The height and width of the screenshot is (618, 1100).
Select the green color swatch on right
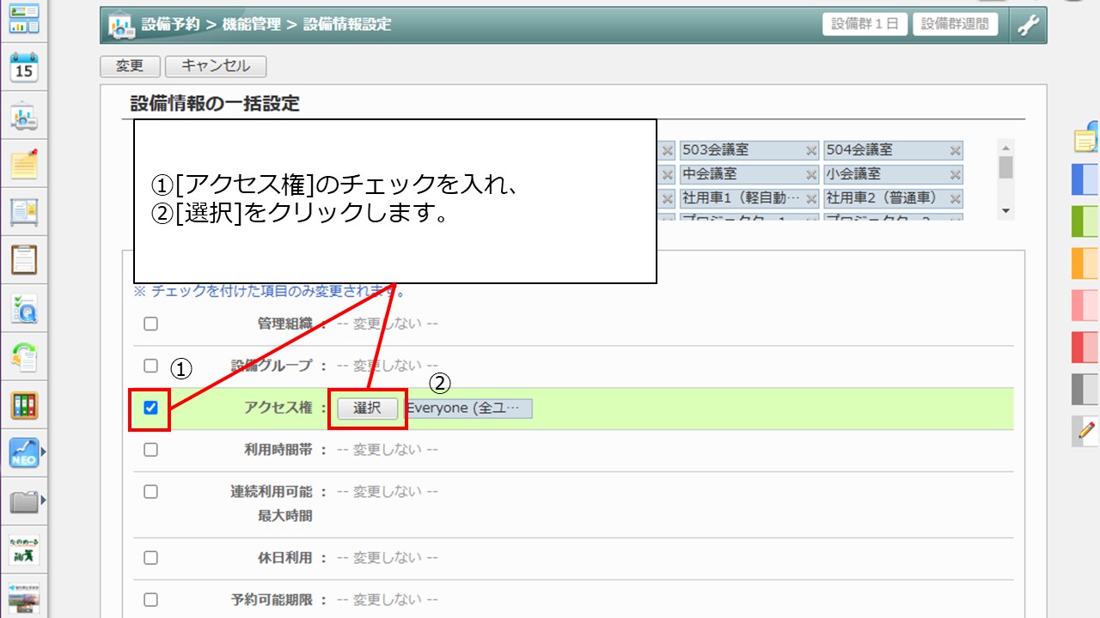1085,221
